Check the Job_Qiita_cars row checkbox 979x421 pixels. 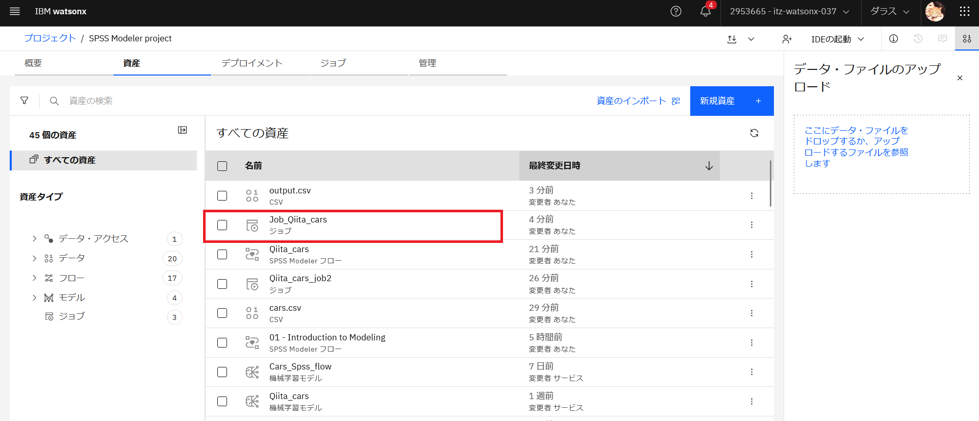(222, 225)
